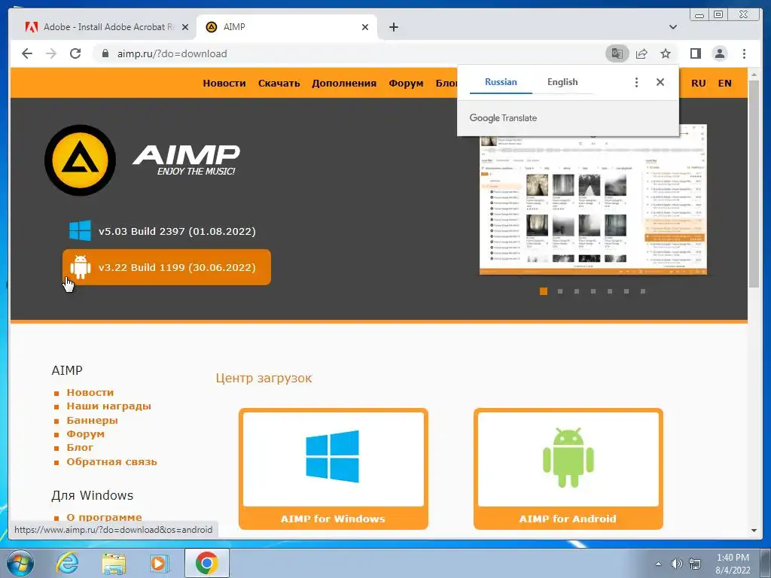
Task: Close the AIMP tab
Action: point(365,27)
